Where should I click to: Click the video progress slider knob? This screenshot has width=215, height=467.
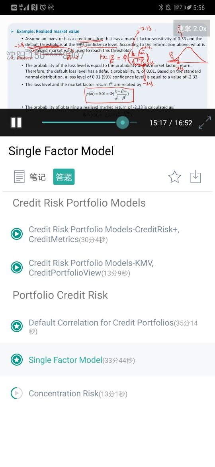pos(122,123)
